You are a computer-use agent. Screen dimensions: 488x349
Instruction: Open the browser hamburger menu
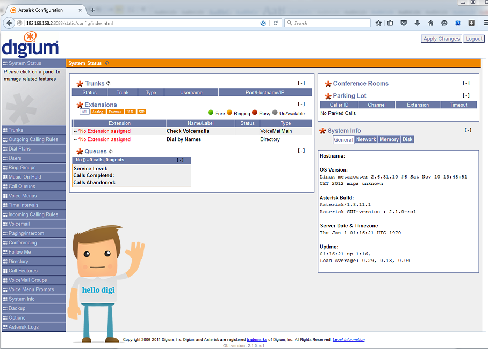pyautogui.click(x=485, y=23)
